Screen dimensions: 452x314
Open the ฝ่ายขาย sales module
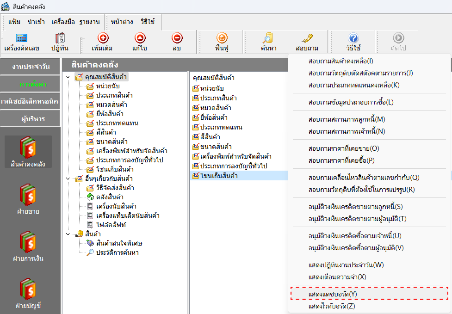click(x=28, y=199)
